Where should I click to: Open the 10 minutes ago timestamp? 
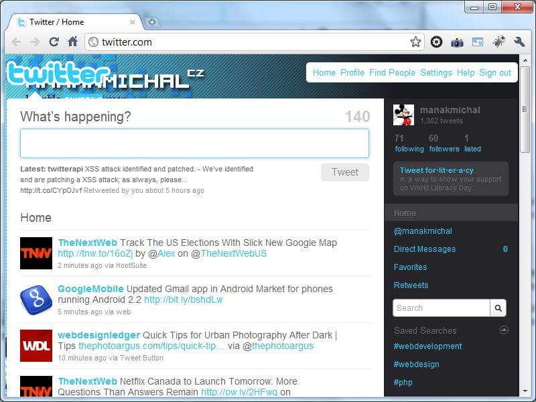[82, 358]
